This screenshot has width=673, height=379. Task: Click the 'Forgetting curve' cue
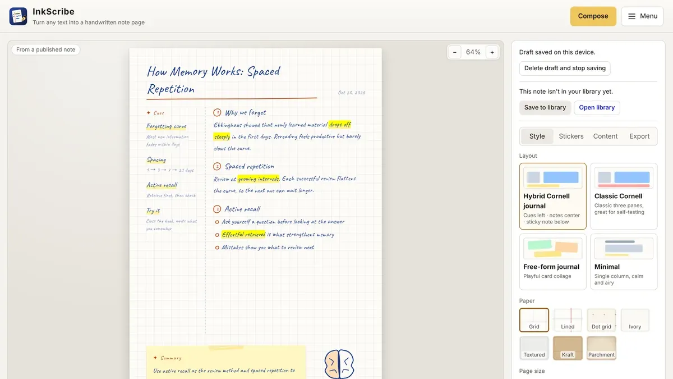click(x=167, y=126)
